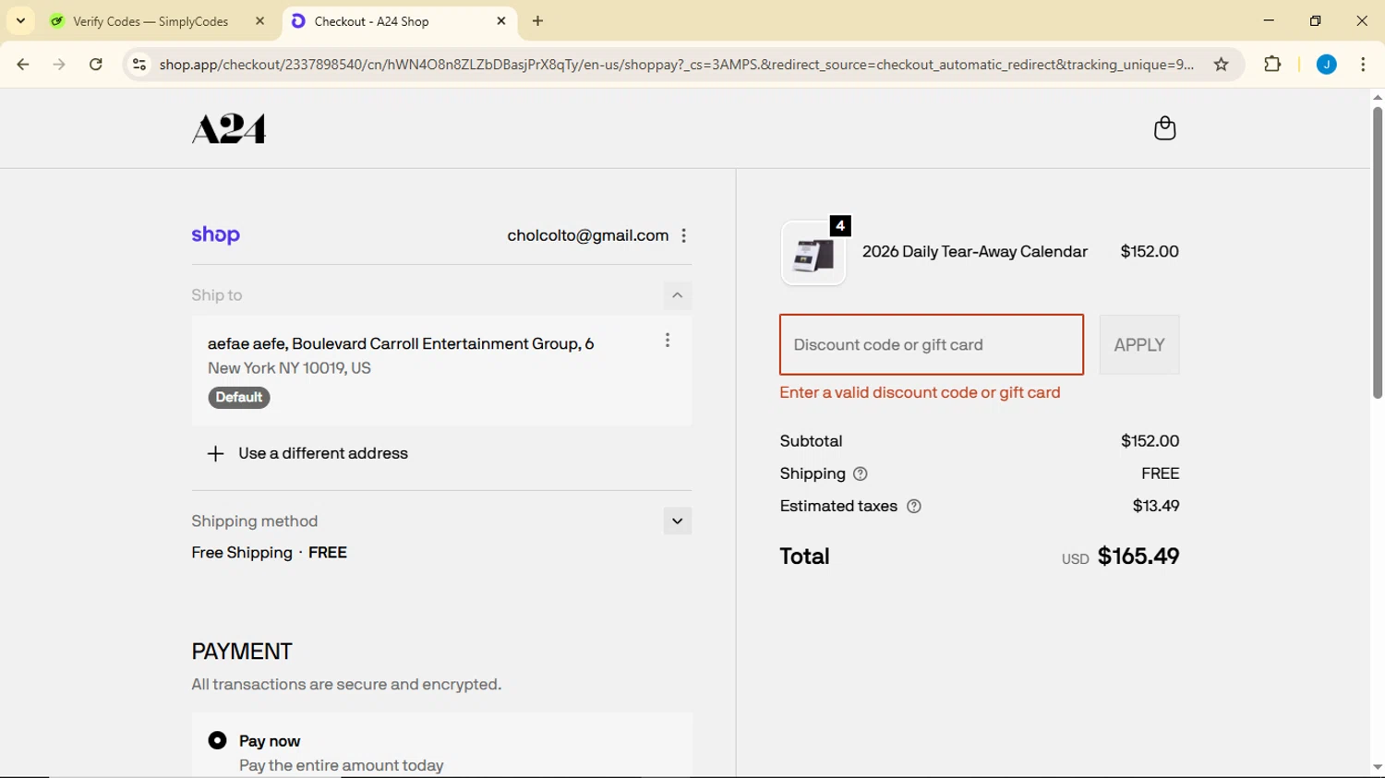Show estimated taxes help icon
Viewport: 1385px width, 778px height.
pyautogui.click(x=914, y=506)
